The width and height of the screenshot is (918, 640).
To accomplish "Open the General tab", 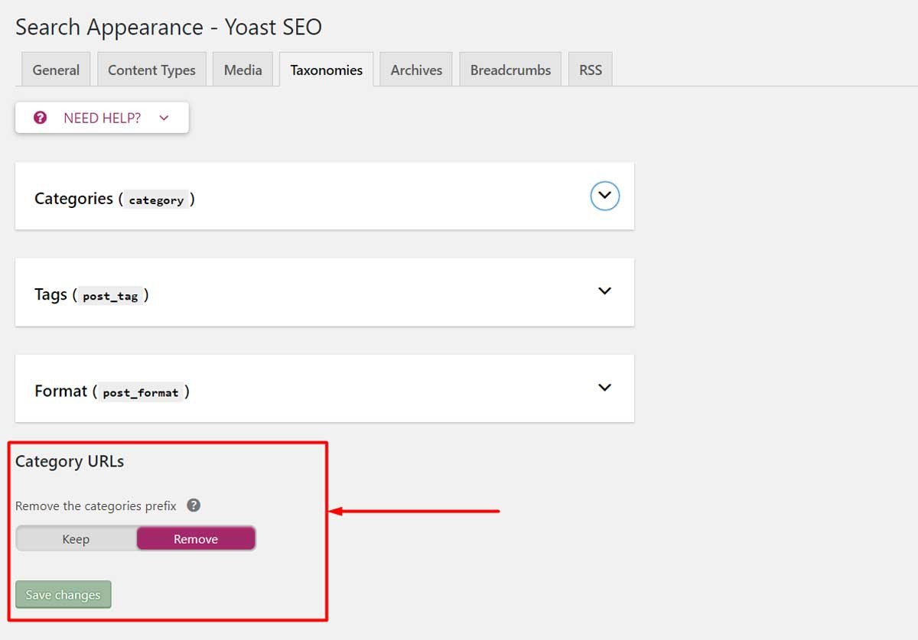I will pos(56,70).
